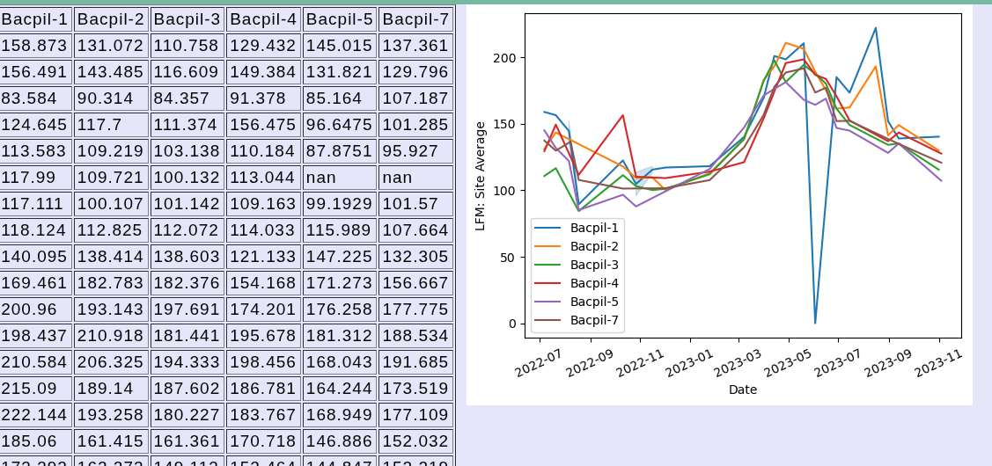Click the 'Date' x-axis label
992x466 pixels.
(743, 390)
